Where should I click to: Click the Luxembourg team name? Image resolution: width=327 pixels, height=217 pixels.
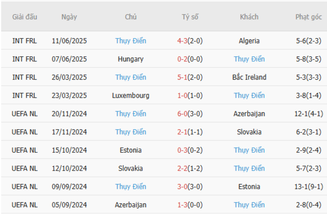[131, 95]
